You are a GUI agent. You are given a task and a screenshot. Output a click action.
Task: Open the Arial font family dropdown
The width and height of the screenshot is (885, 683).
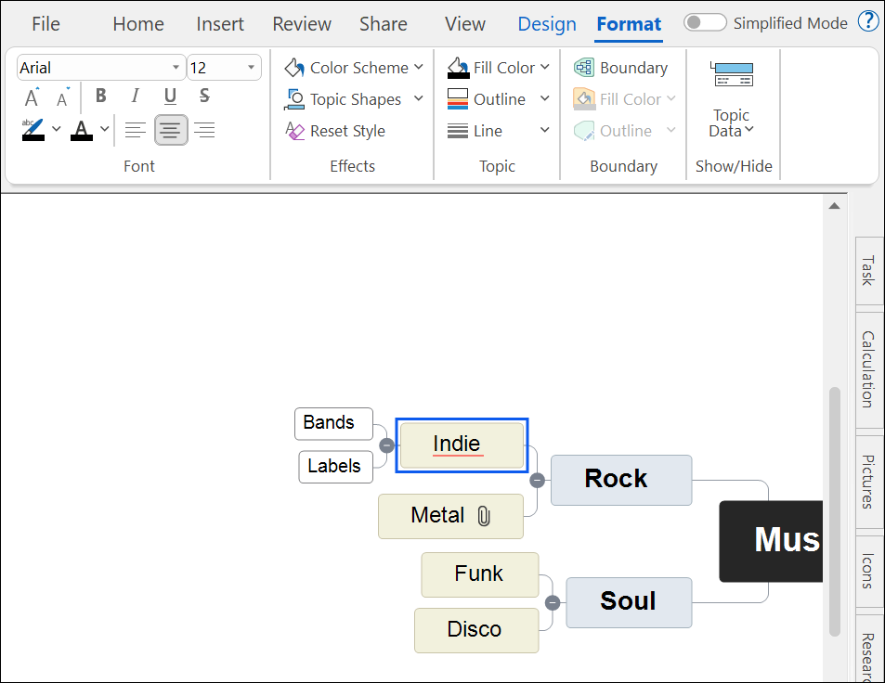[176, 67]
